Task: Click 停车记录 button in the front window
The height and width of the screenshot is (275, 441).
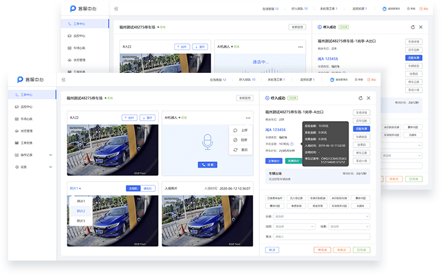Action: pyautogui.click(x=361, y=153)
